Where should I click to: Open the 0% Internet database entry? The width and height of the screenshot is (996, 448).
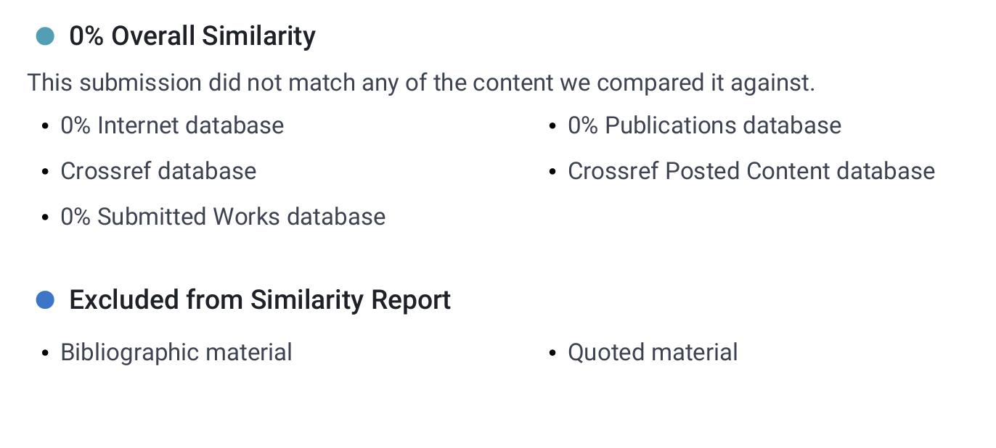pos(172,125)
